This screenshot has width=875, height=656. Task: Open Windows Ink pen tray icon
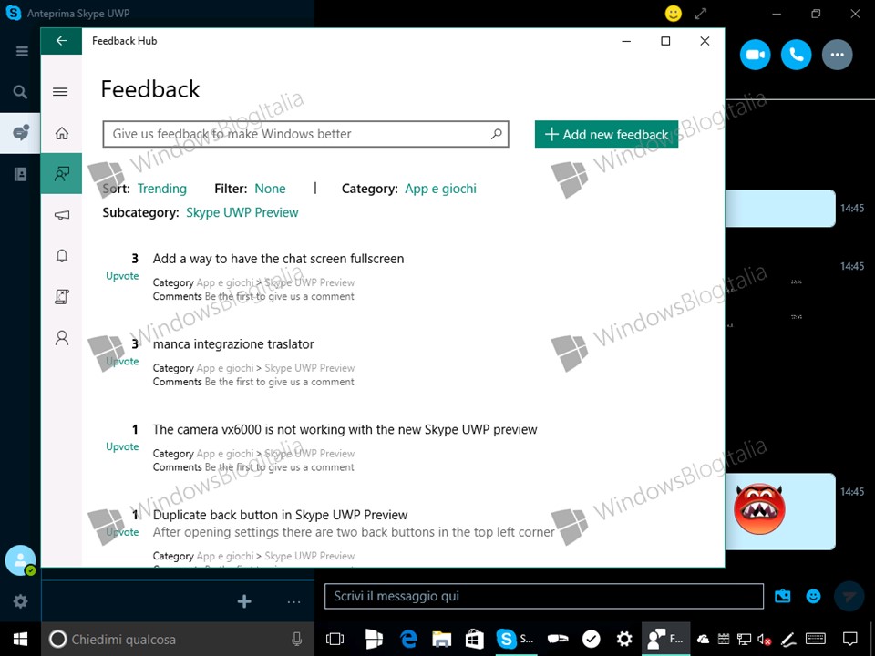[787, 640]
